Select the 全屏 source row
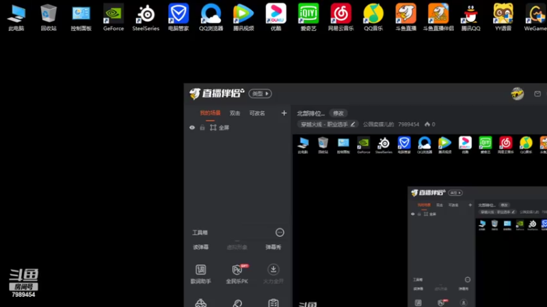The width and height of the screenshot is (547, 307). [x=238, y=128]
